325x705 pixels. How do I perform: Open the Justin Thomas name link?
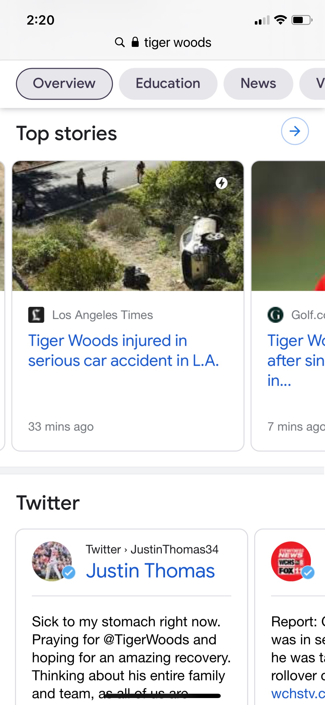click(150, 571)
